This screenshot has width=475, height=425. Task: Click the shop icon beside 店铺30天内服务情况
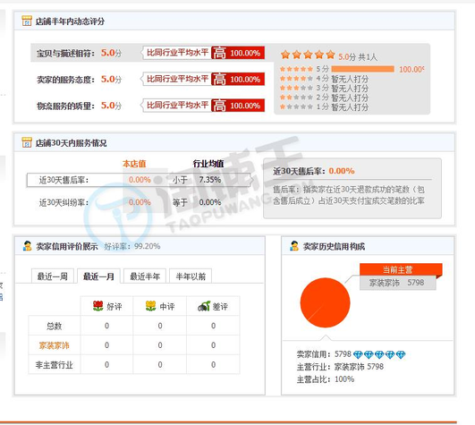27,142
